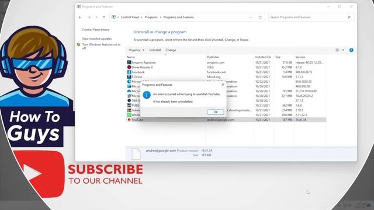The width and height of the screenshot is (374, 210).
Task: Expand the view options dropdown arrow
Action: [343, 50]
